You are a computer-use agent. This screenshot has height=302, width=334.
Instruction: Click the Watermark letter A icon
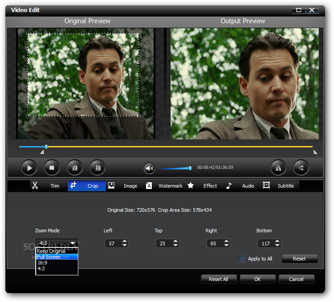coord(149,186)
